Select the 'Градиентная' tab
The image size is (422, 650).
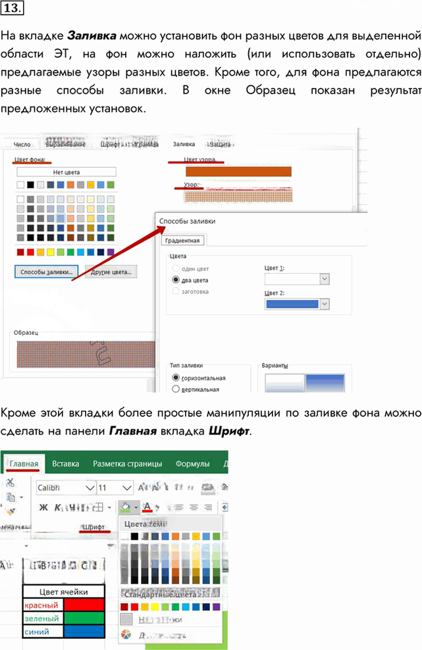point(182,240)
